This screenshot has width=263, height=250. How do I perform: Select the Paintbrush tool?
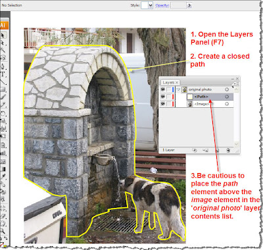click(3, 97)
